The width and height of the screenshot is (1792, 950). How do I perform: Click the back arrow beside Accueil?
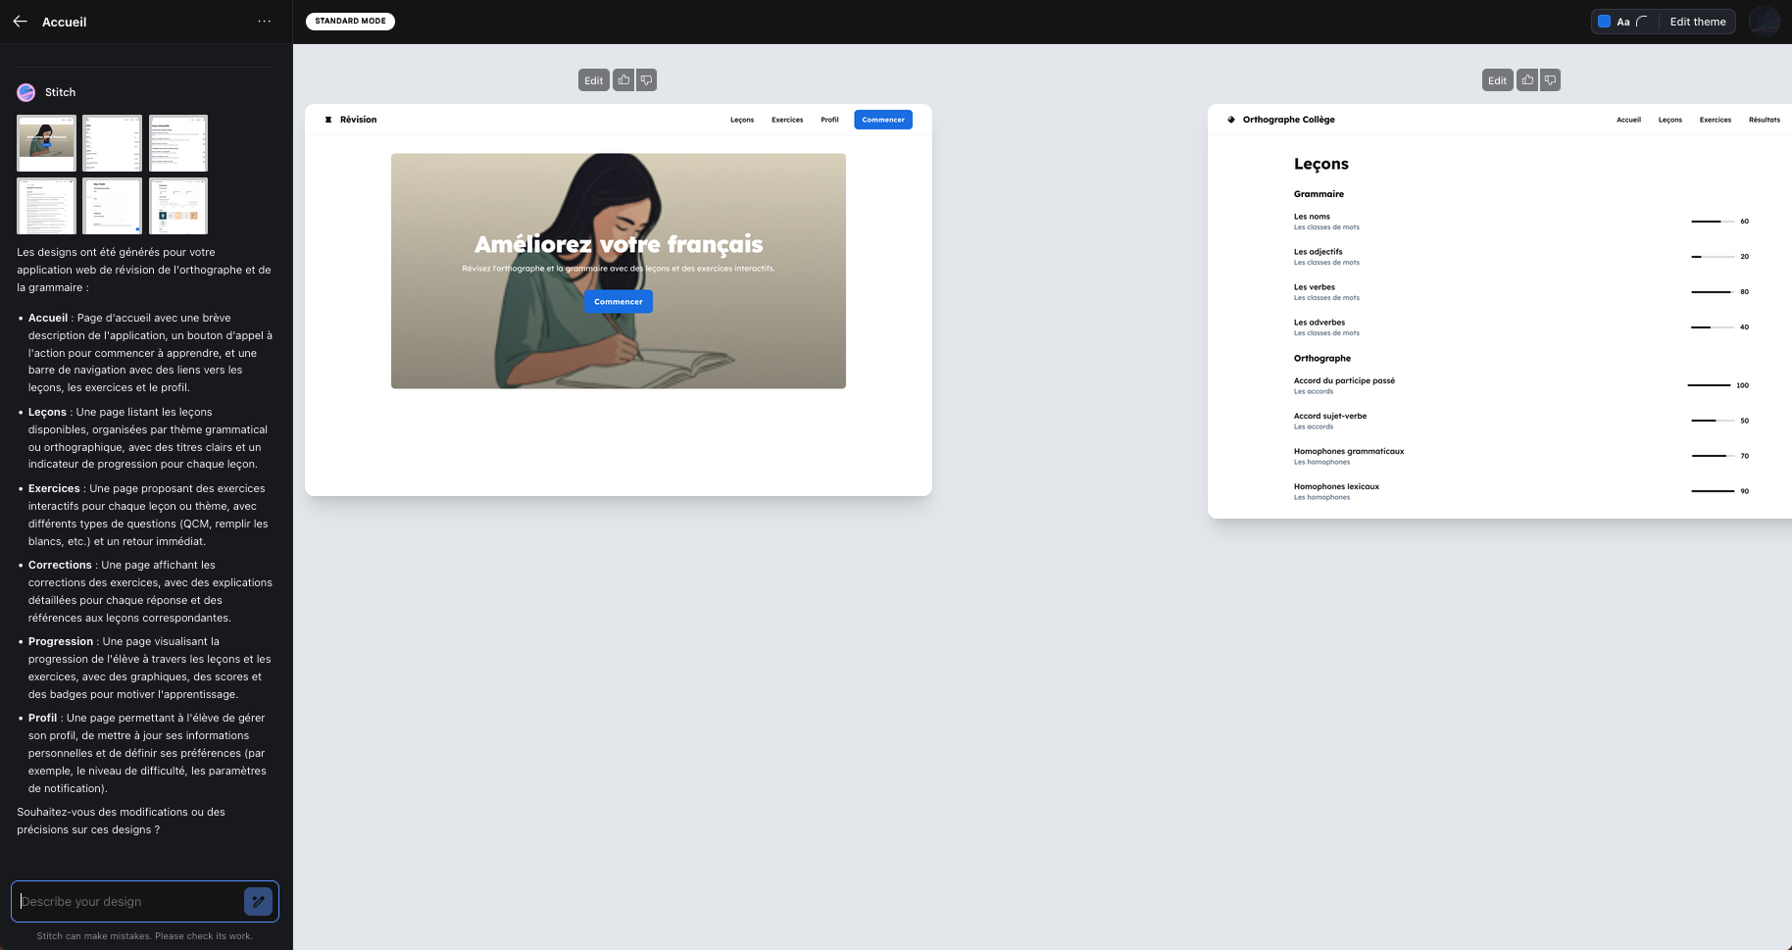(20, 22)
